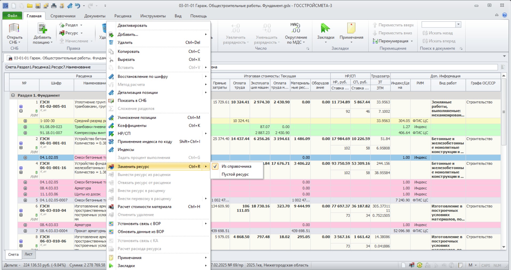This screenshot has height=270, width=511.
Task: Click the undo arrow icon in the title bar
Action: pyautogui.click(x=78, y=6)
